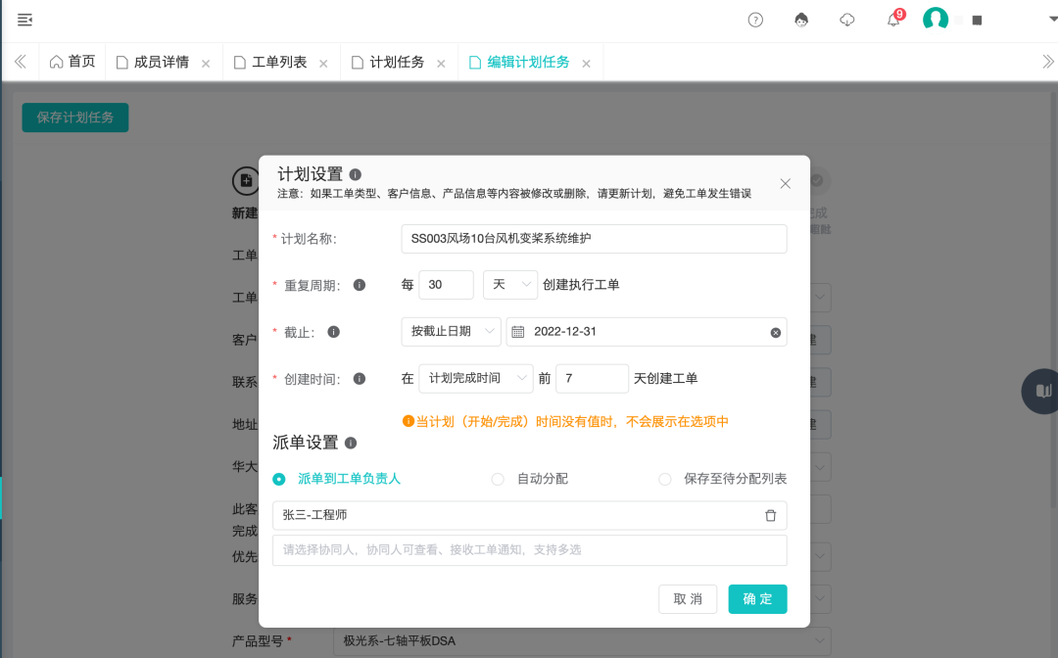
Task: Click the 确定 confirm button
Action: [x=757, y=599]
